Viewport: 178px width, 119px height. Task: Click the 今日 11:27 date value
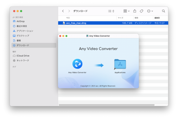click(x=159, y=23)
